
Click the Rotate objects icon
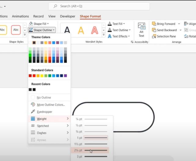[x=186, y=36]
